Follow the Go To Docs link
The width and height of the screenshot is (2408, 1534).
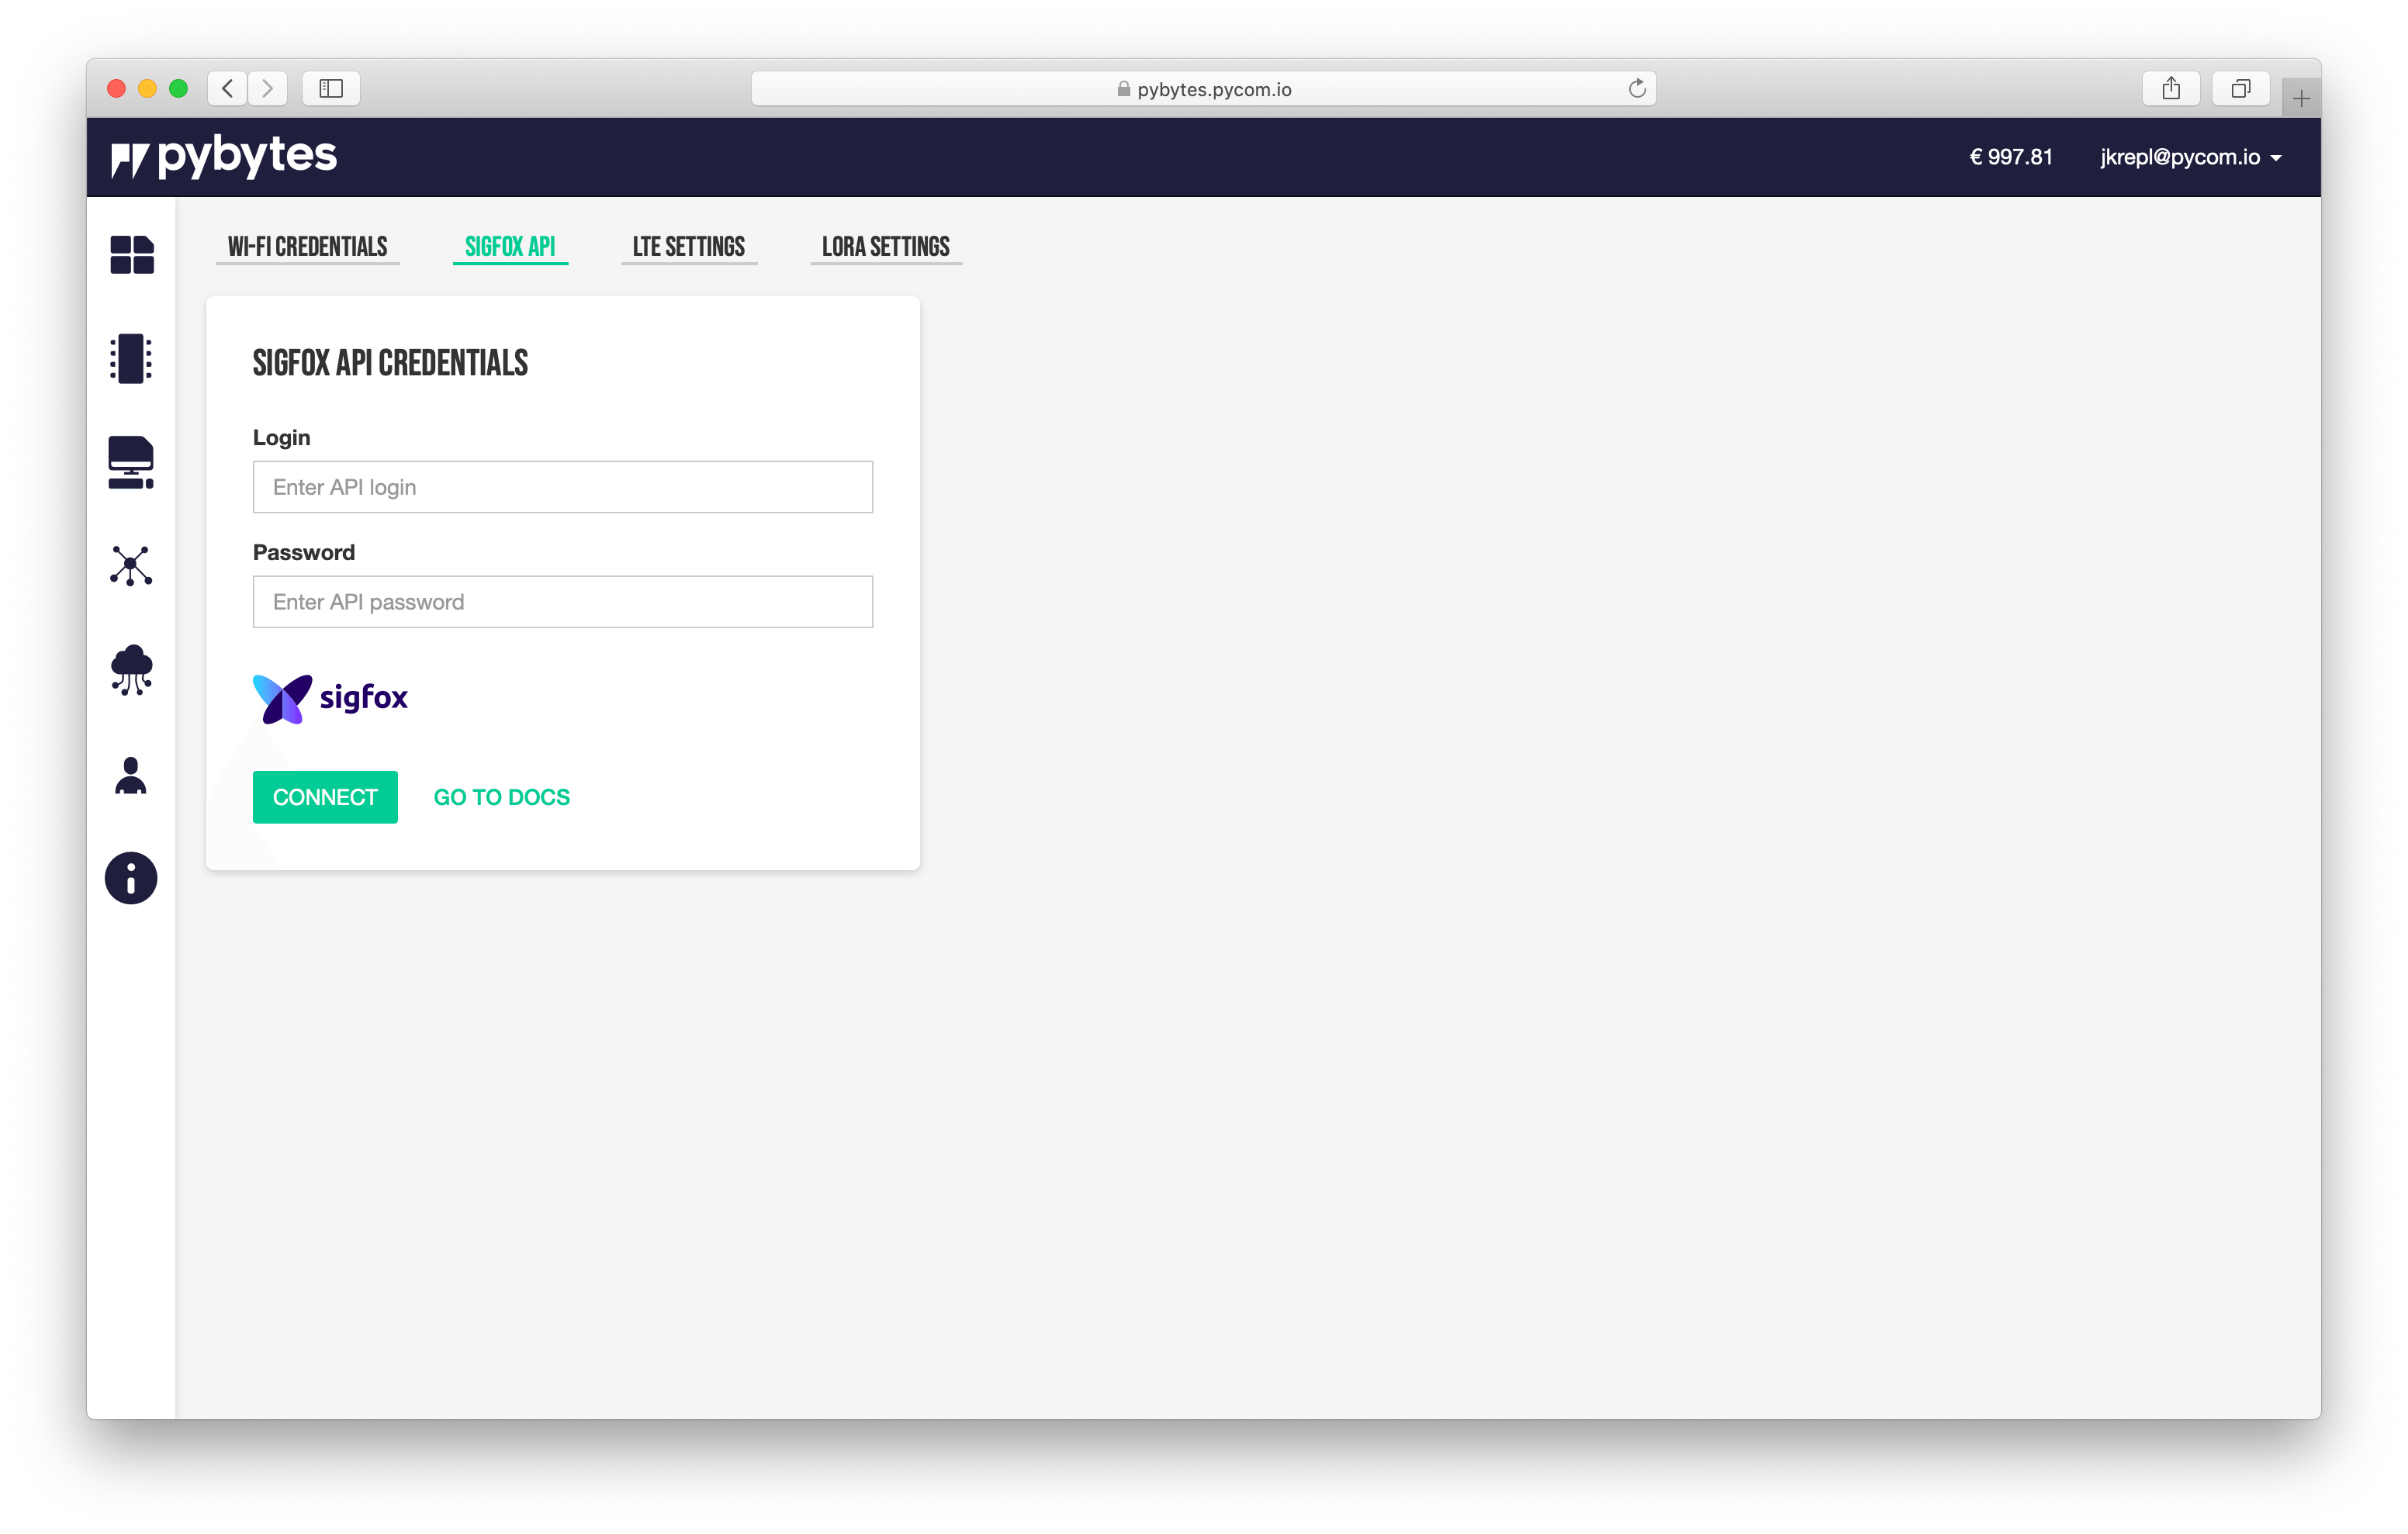[501, 797]
